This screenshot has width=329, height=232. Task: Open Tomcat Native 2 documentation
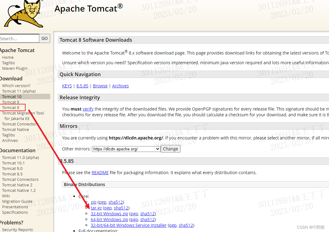point(17,185)
